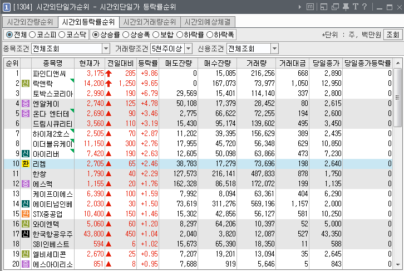Click the 당일종가등락률 column header

368,63
